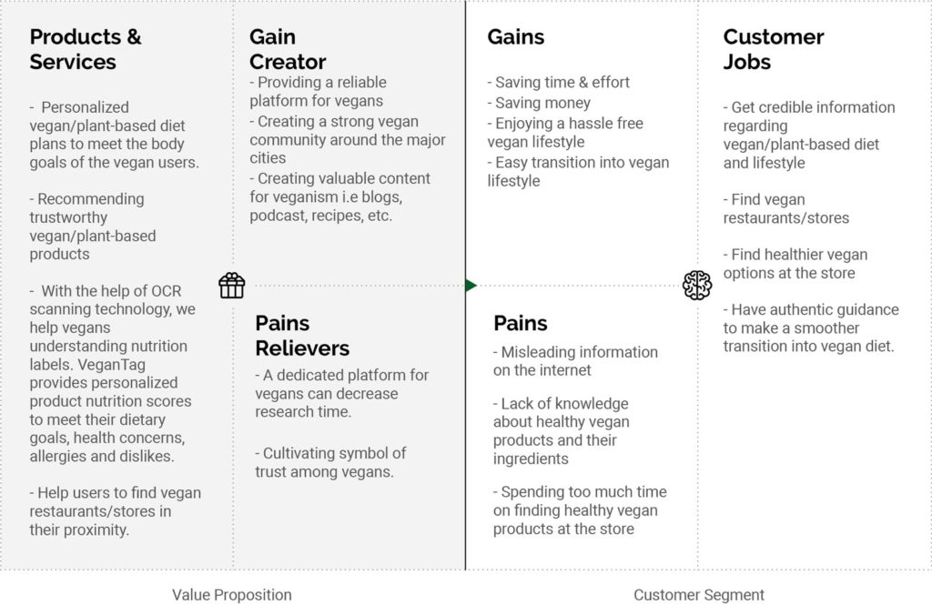Click the Value Proposition label
Viewport: 932px width, 605px height.
232,595
